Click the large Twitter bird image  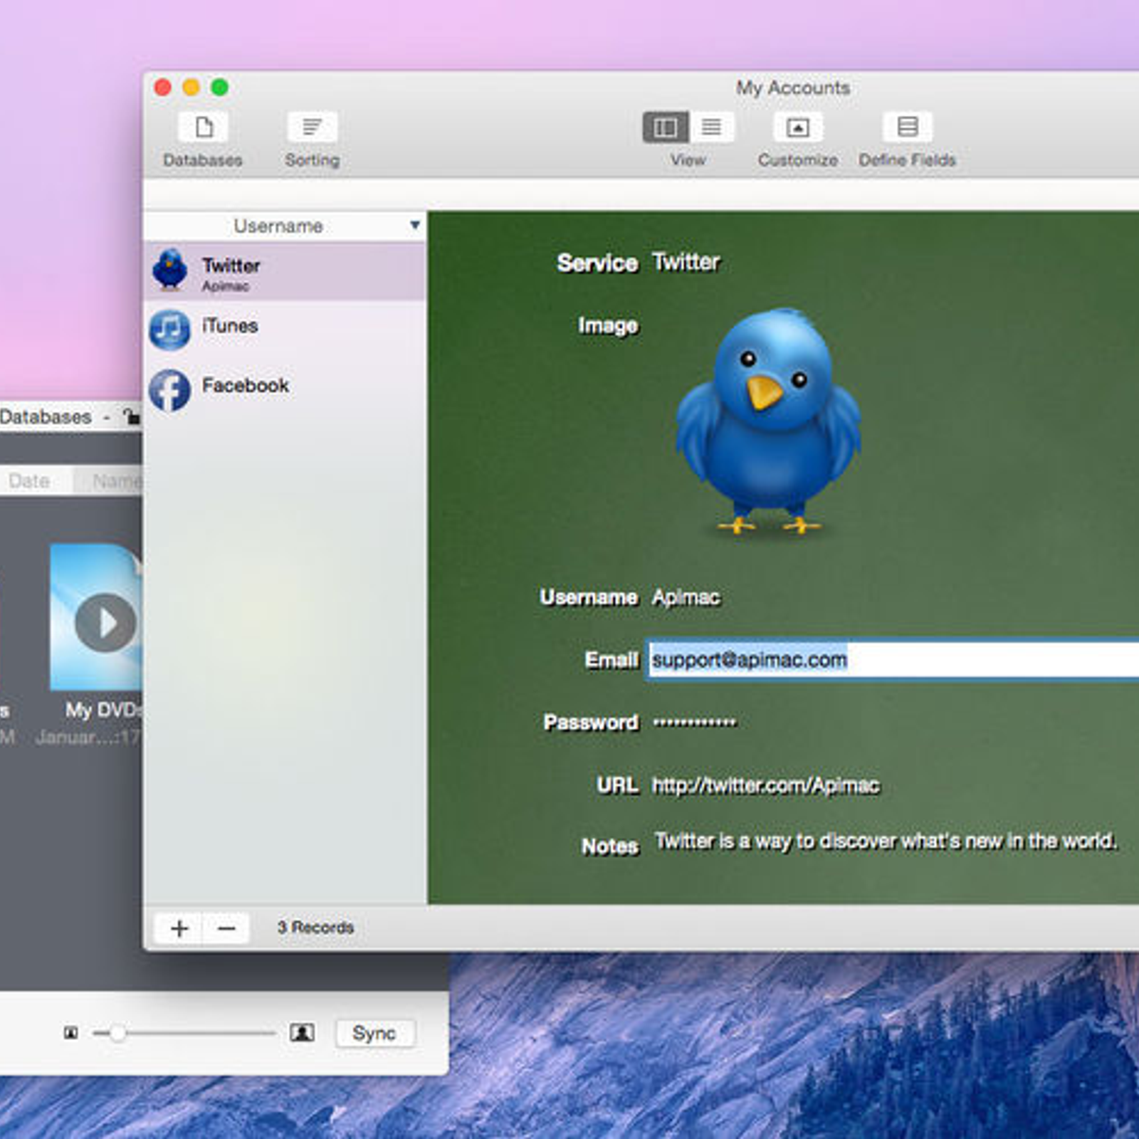[769, 421]
